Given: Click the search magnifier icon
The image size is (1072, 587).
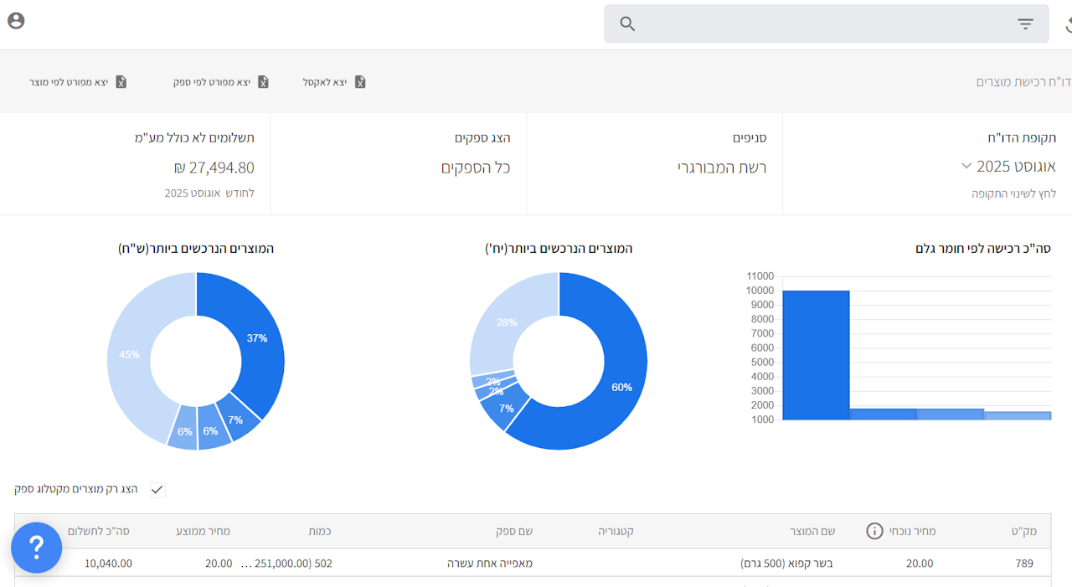Looking at the screenshot, I should tap(627, 24).
